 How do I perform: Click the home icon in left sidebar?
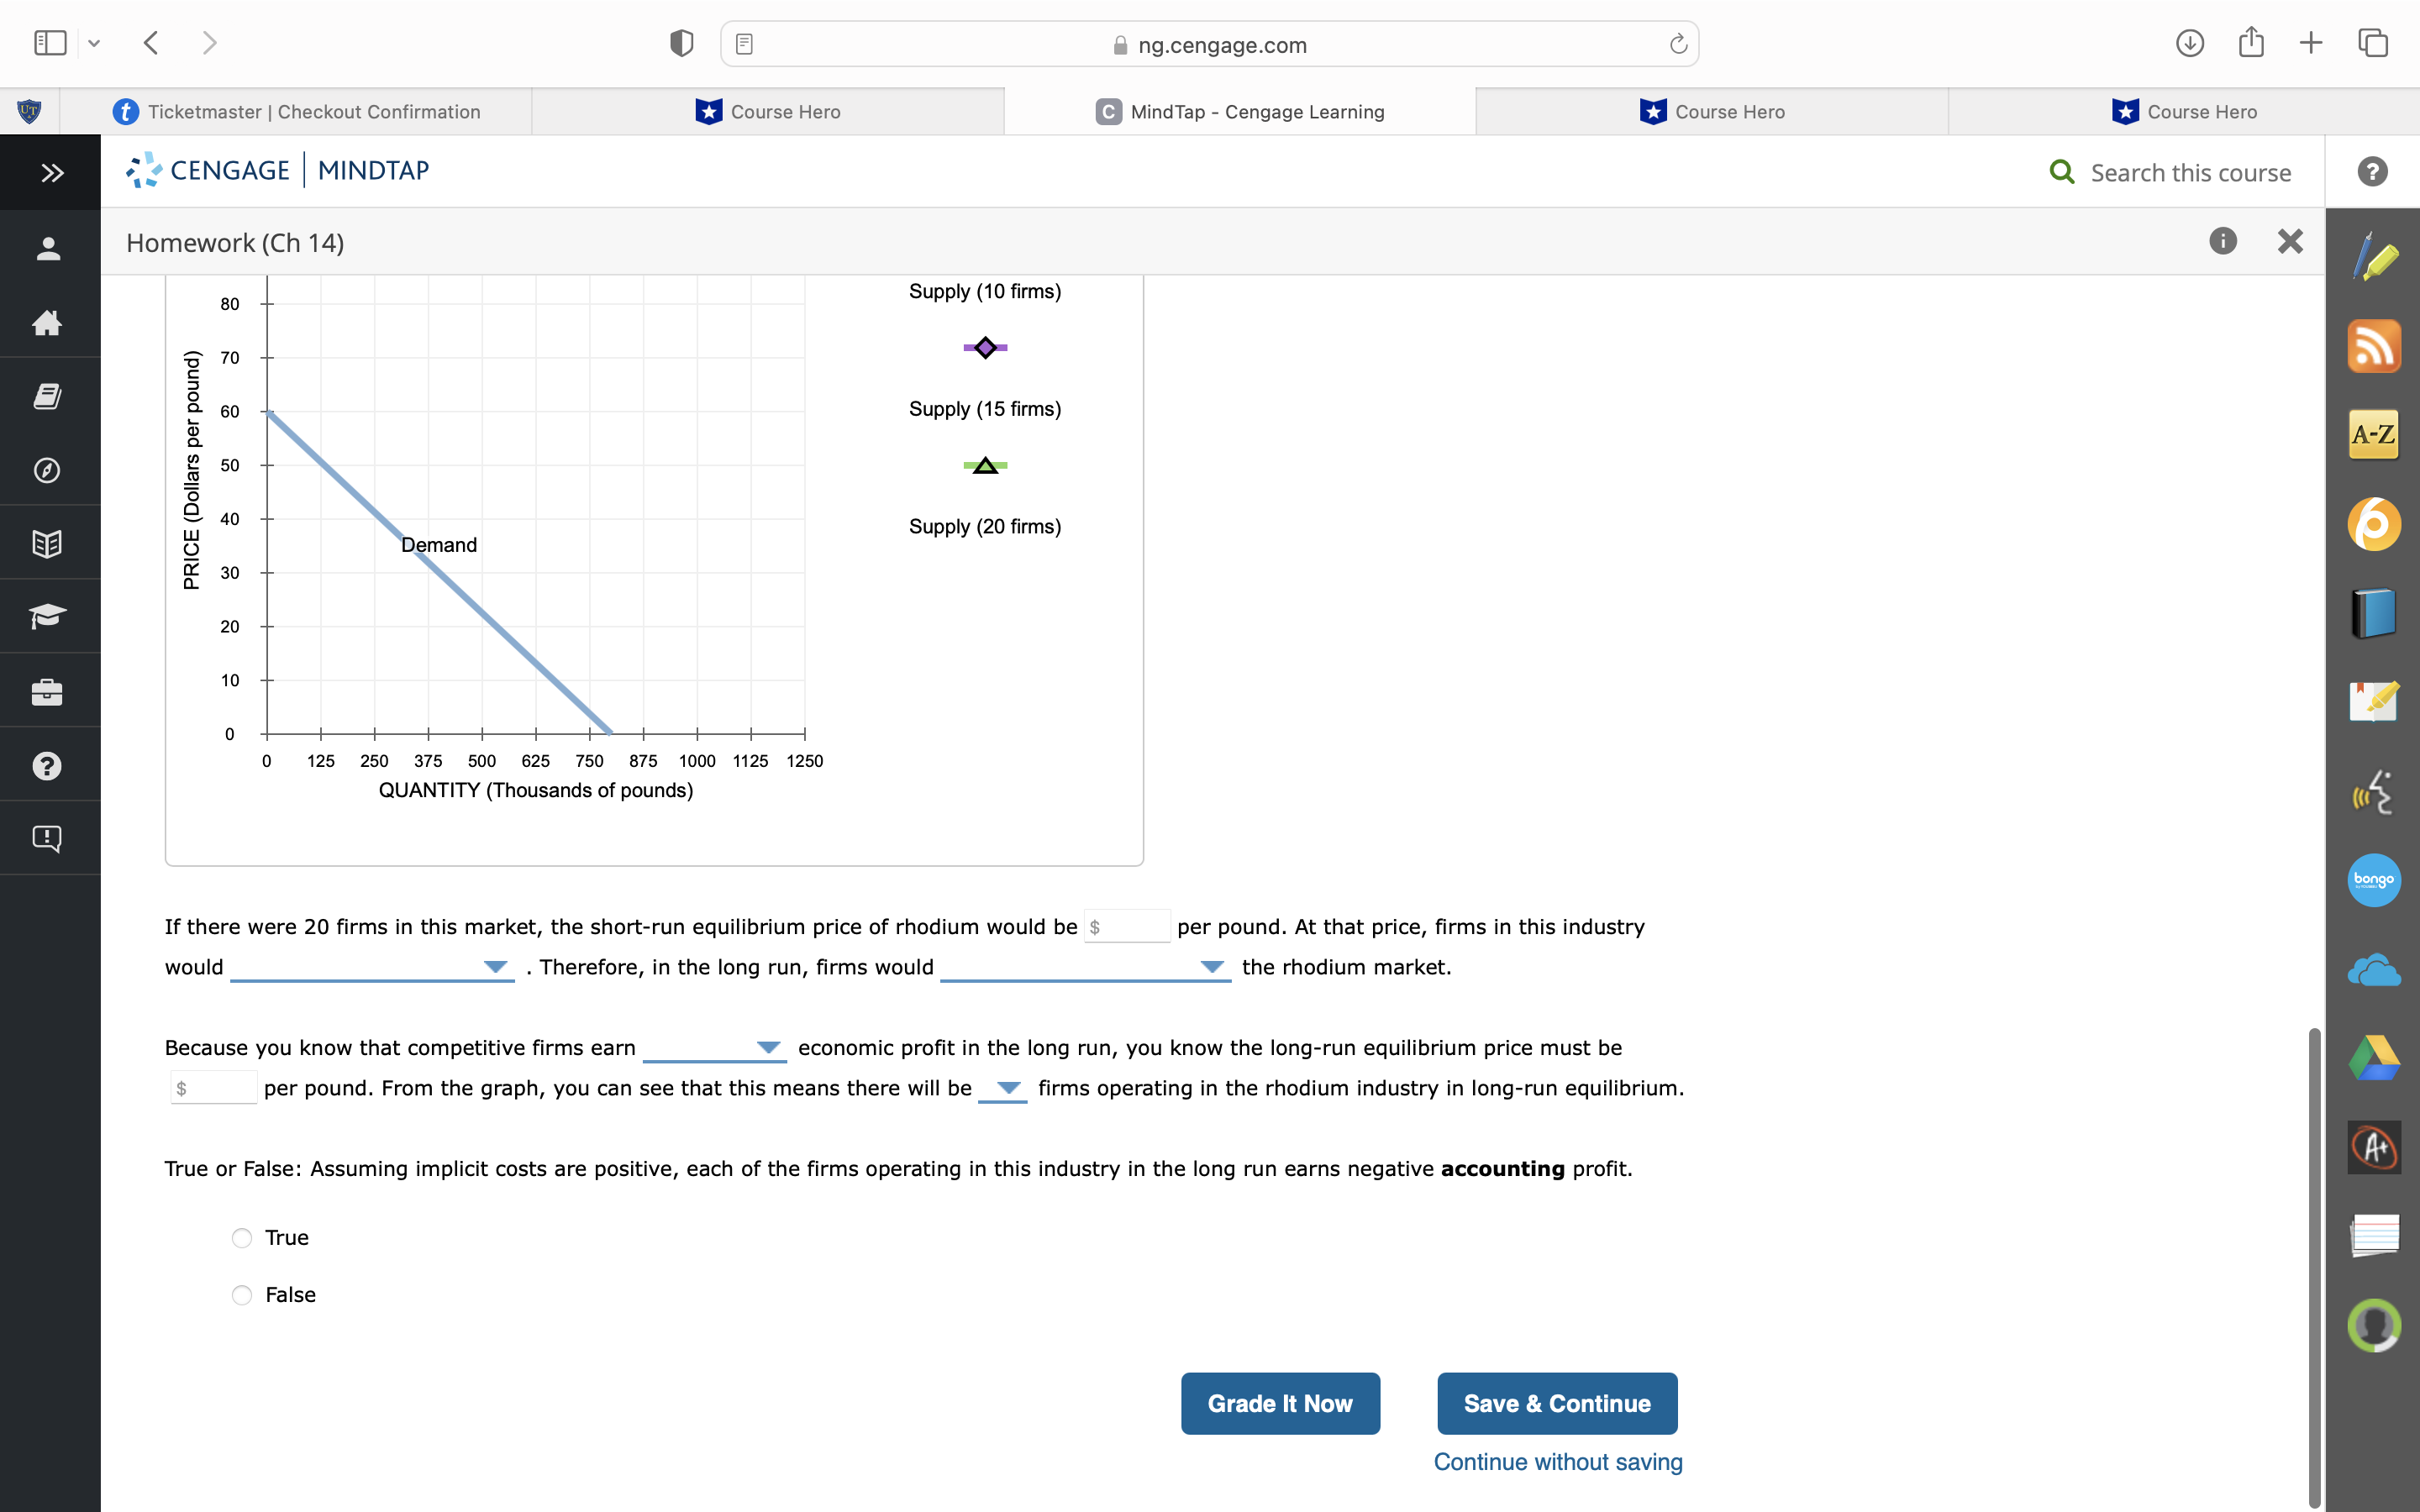(47, 323)
